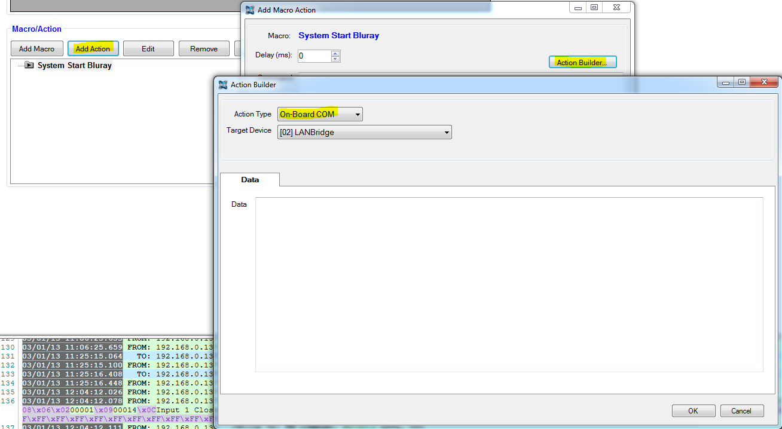Maximize the Action Builder window
The height and width of the screenshot is (429, 782).
click(x=741, y=82)
